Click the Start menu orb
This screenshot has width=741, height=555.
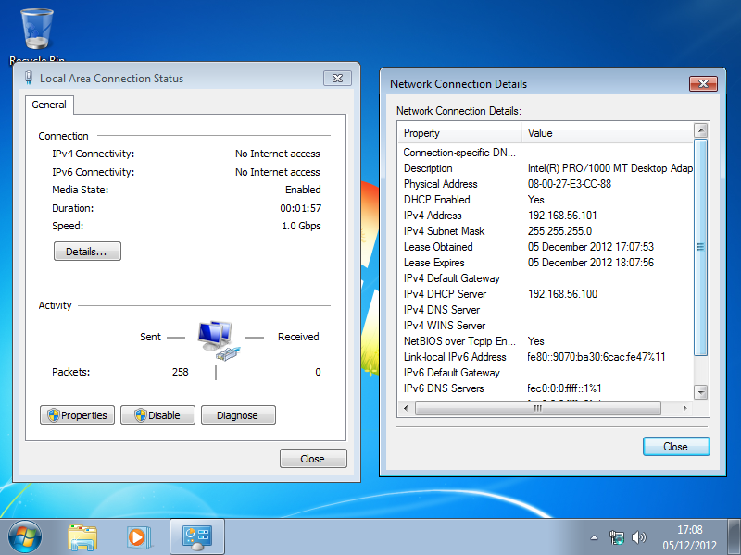point(25,536)
